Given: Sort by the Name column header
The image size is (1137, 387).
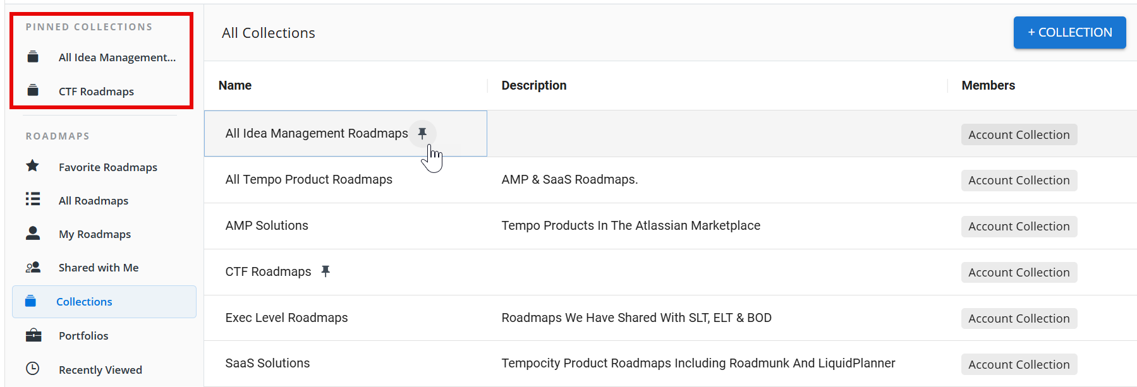Looking at the screenshot, I should [x=235, y=85].
